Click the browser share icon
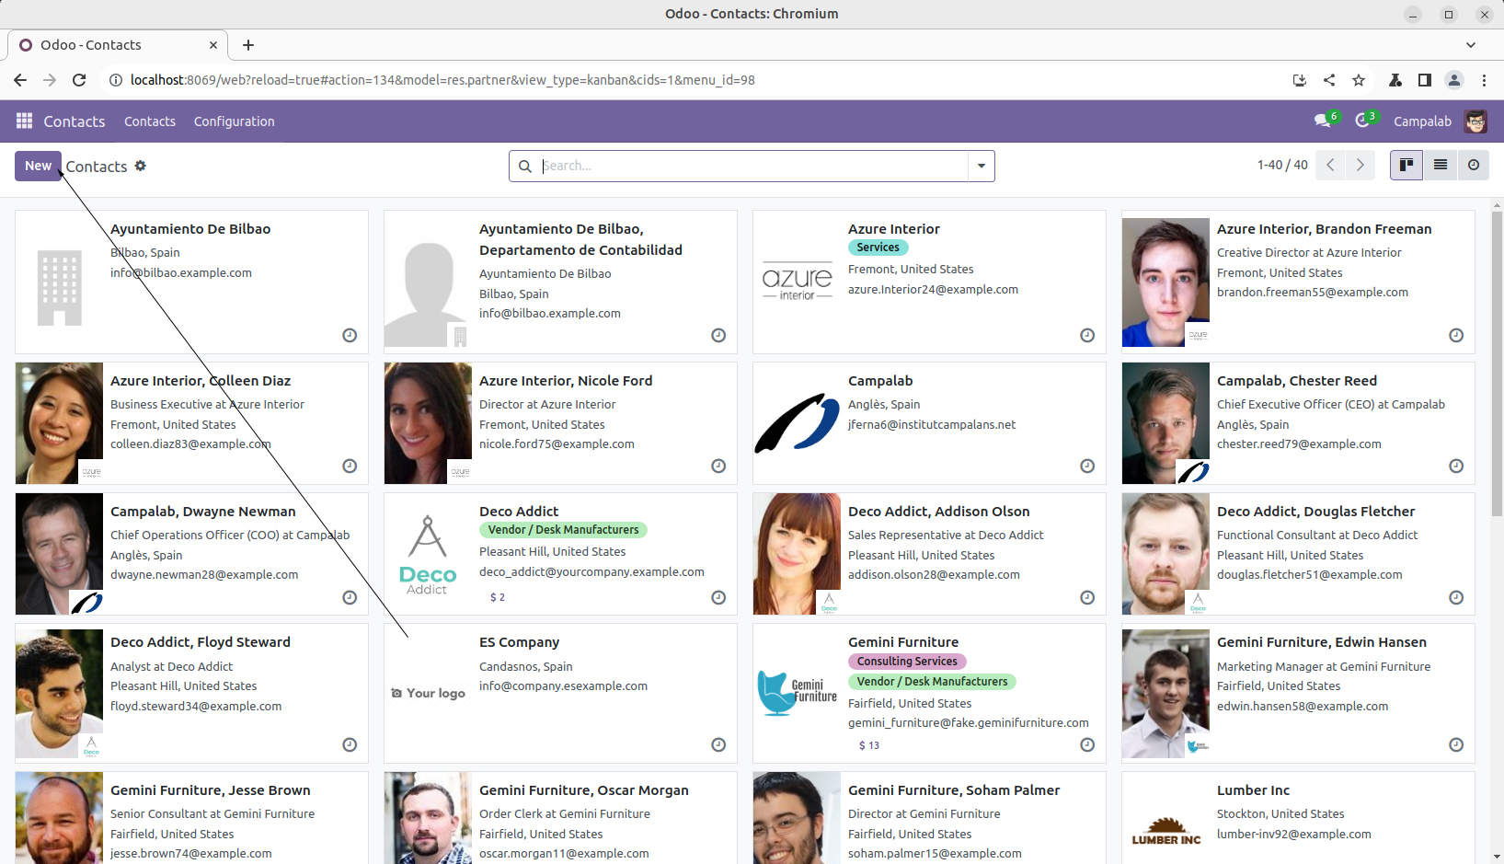Viewport: 1504px width, 864px height. point(1329,80)
